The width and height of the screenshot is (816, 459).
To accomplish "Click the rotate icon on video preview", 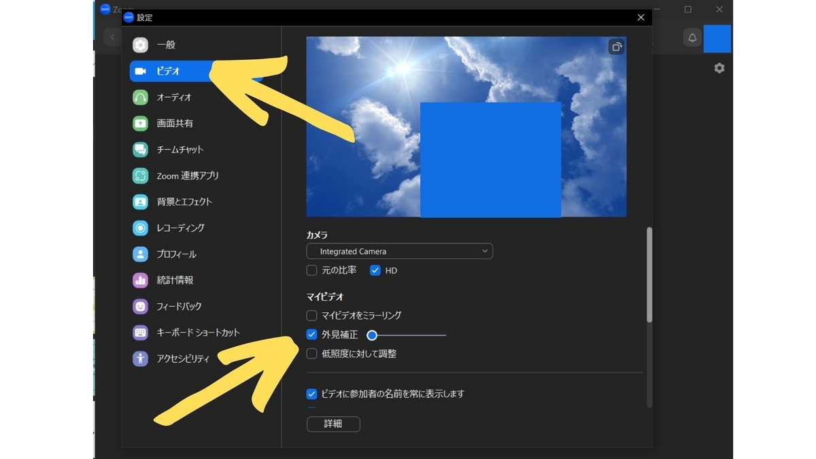I will pos(616,47).
